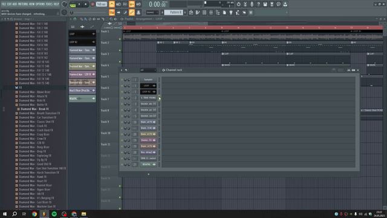The image size is (387, 218).
Task: Select the Sampler channel button
Action: [x=148, y=79]
